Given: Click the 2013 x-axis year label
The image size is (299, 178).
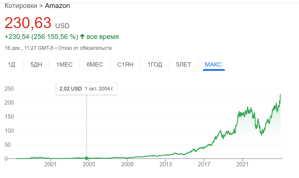Looking at the screenshot, I should [166, 164].
